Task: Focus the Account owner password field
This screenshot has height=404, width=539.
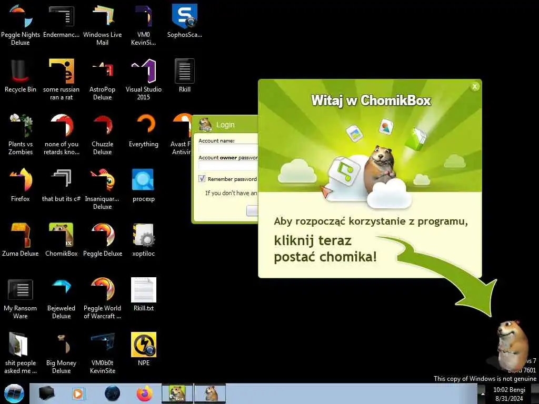Action: pyautogui.click(x=228, y=166)
